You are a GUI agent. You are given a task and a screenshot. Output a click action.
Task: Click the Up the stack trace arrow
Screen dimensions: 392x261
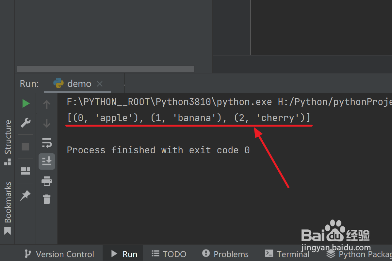pos(47,104)
